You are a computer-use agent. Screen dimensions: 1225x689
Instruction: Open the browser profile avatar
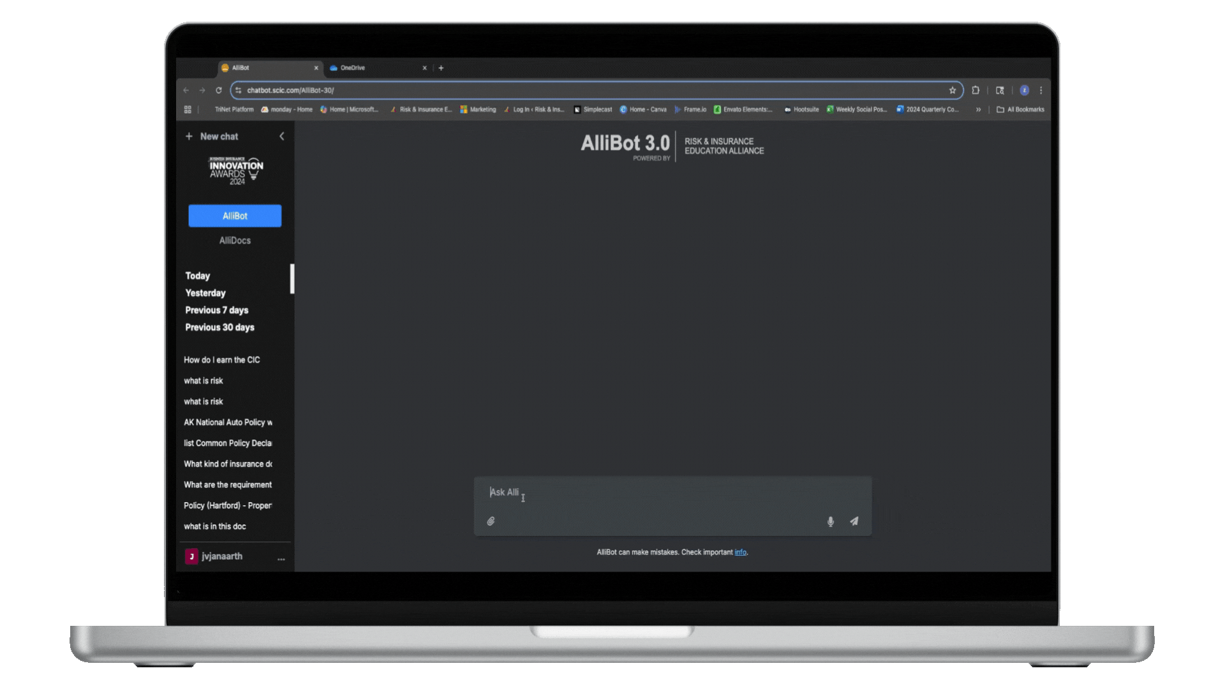click(x=1024, y=91)
